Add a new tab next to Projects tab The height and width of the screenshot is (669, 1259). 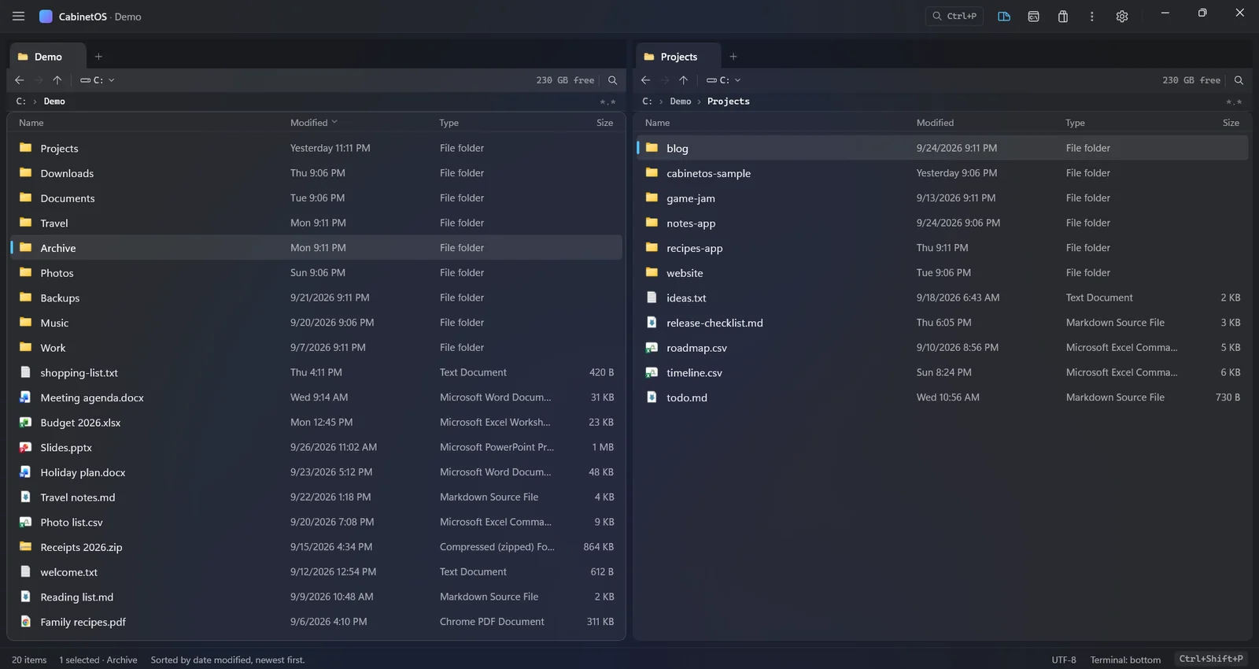click(x=733, y=57)
